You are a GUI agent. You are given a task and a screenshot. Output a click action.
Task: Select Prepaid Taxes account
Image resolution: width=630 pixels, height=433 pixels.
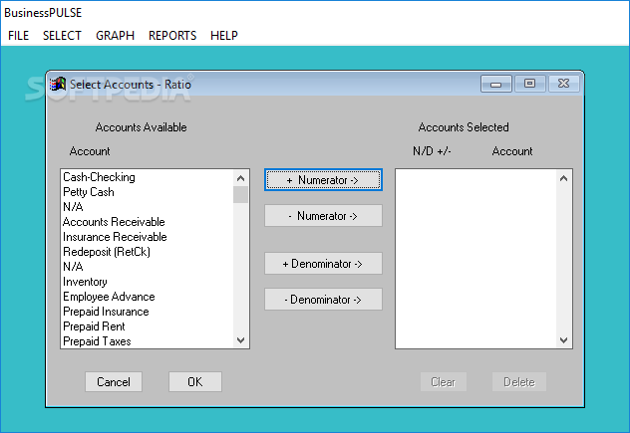point(148,341)
